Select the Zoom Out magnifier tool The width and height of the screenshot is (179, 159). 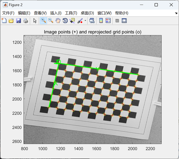coord(51,21)
